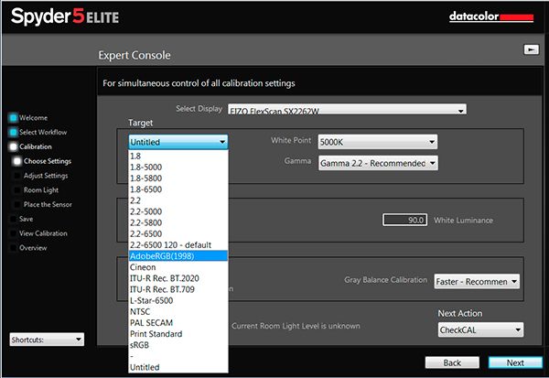Click the White Luminance value field
The height and width of the screenshot is (378, 549).
404,220
